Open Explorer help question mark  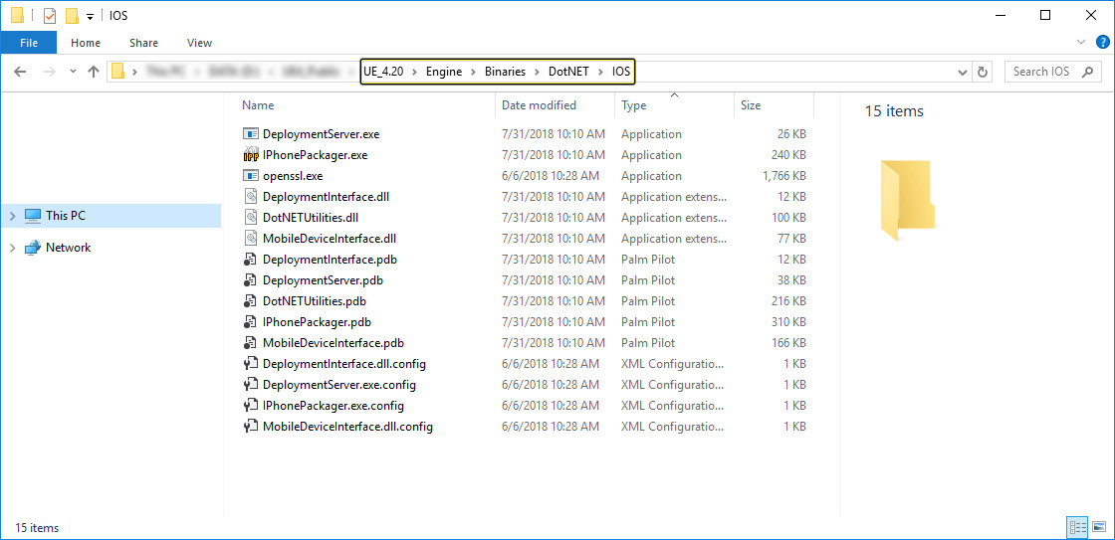click(1103, 43)
